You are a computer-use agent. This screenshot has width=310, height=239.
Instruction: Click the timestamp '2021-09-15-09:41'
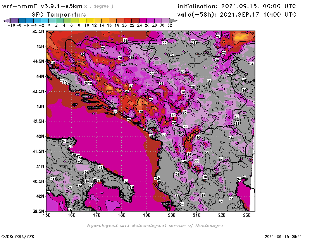click(x=283, y=237)
